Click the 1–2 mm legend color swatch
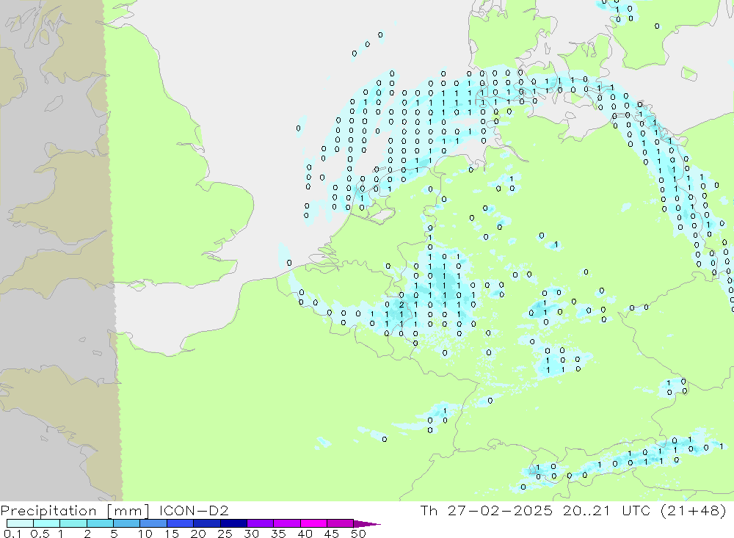Screen dimensions: 734x538 coord(73,523)
